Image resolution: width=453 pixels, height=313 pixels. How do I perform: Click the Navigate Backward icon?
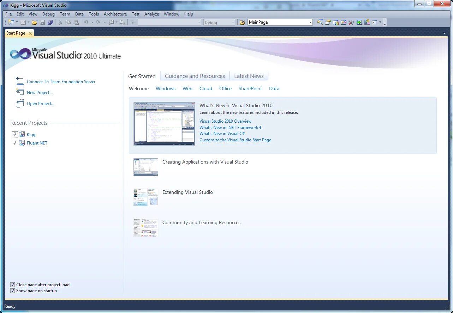[111, 22]
